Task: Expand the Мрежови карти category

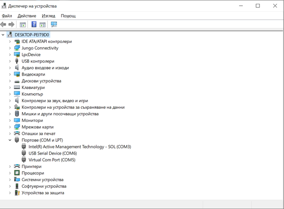Action: (x=10, y=127)
